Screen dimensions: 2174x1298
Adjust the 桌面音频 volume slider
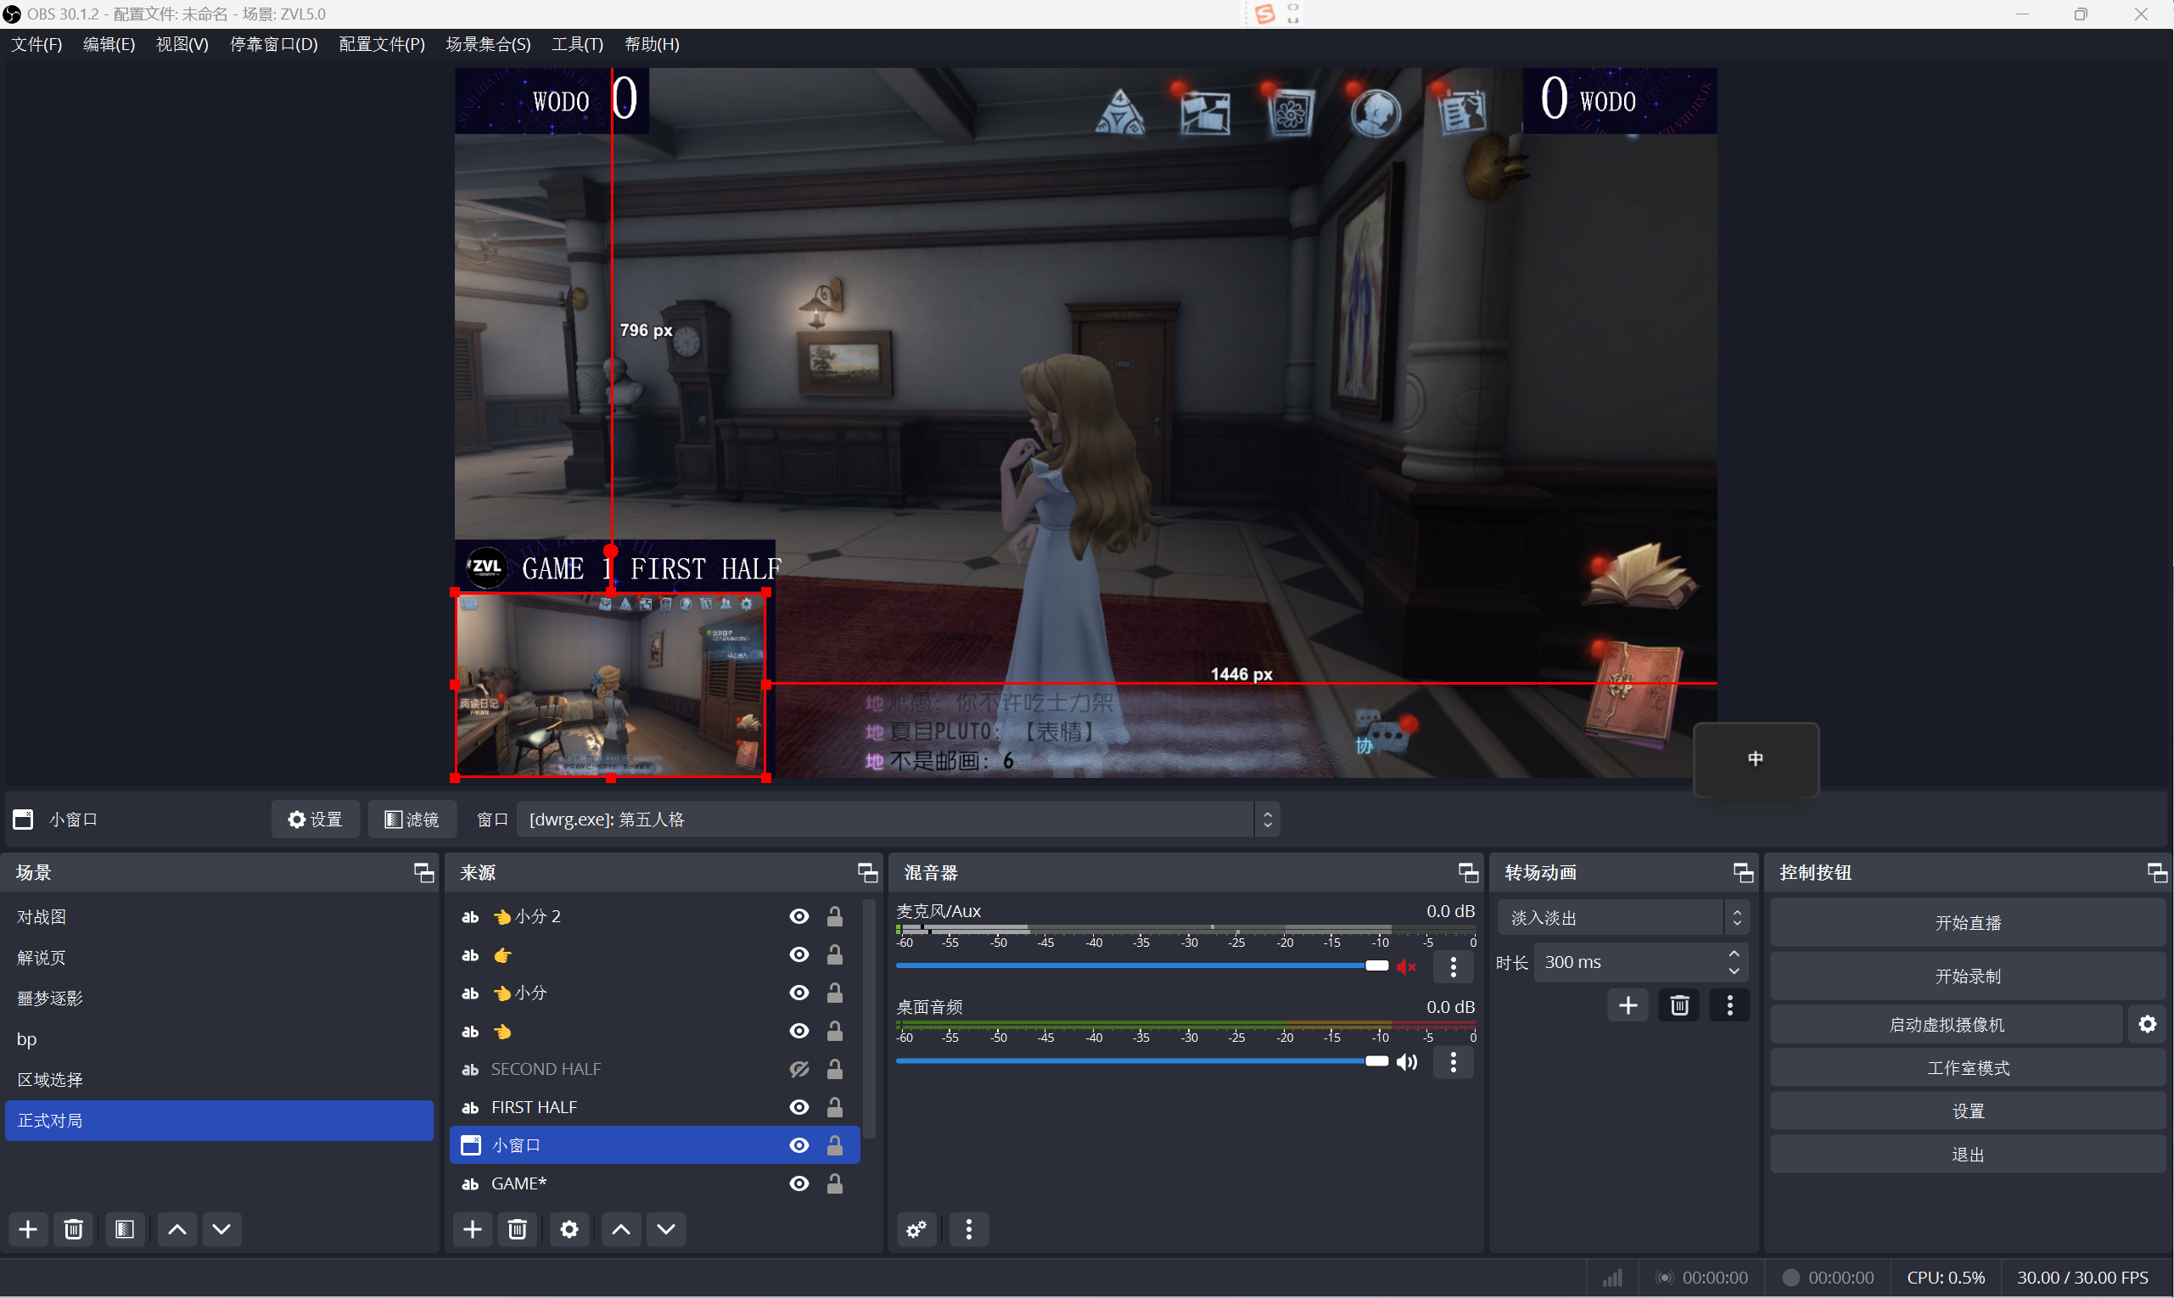[x=1140, y=1061]
